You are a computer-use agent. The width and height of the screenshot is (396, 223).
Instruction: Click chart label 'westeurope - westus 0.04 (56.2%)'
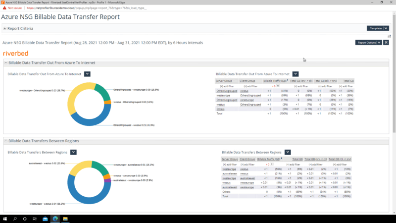tap(47, 204)
